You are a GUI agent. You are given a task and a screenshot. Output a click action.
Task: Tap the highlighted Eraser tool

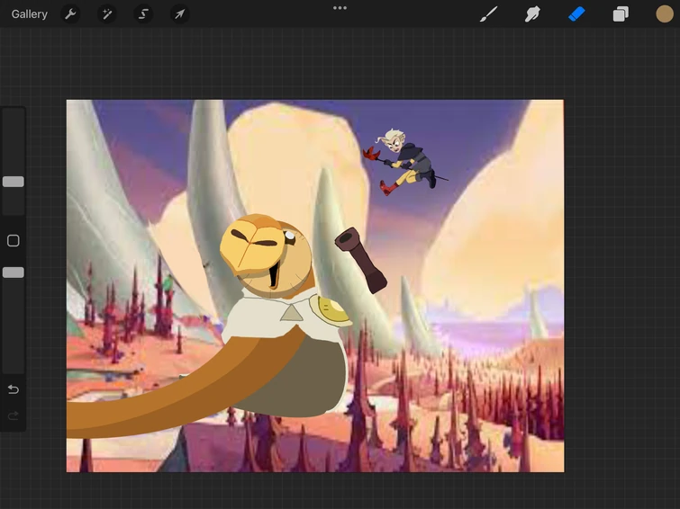(576, 14)
